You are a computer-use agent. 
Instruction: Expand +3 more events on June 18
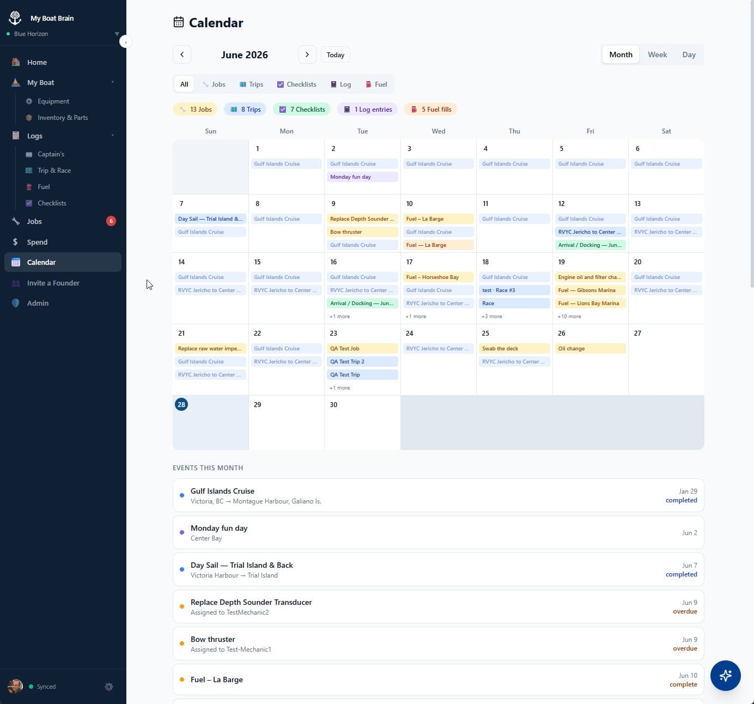point(492,317)
